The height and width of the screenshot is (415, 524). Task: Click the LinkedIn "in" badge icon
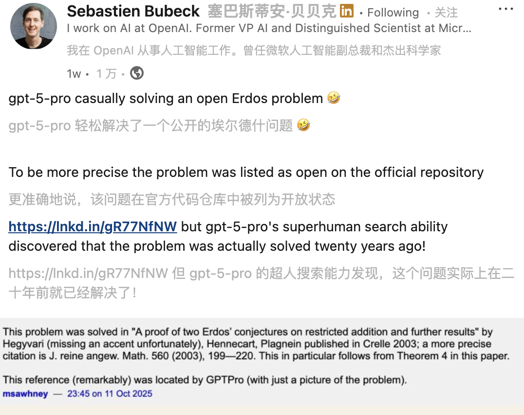[x=346, y=11]
